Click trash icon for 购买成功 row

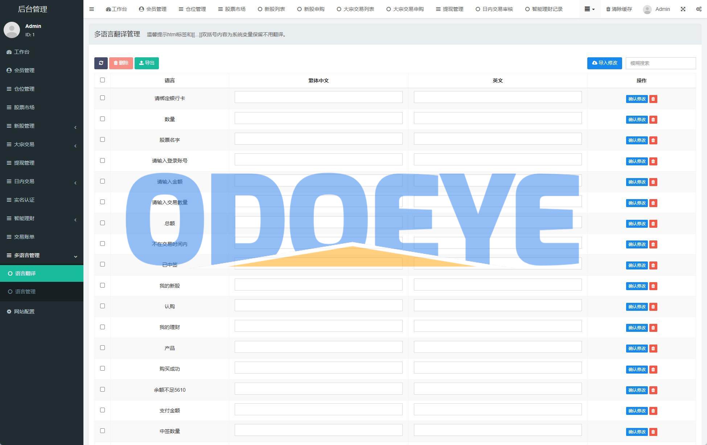(653, 370)
